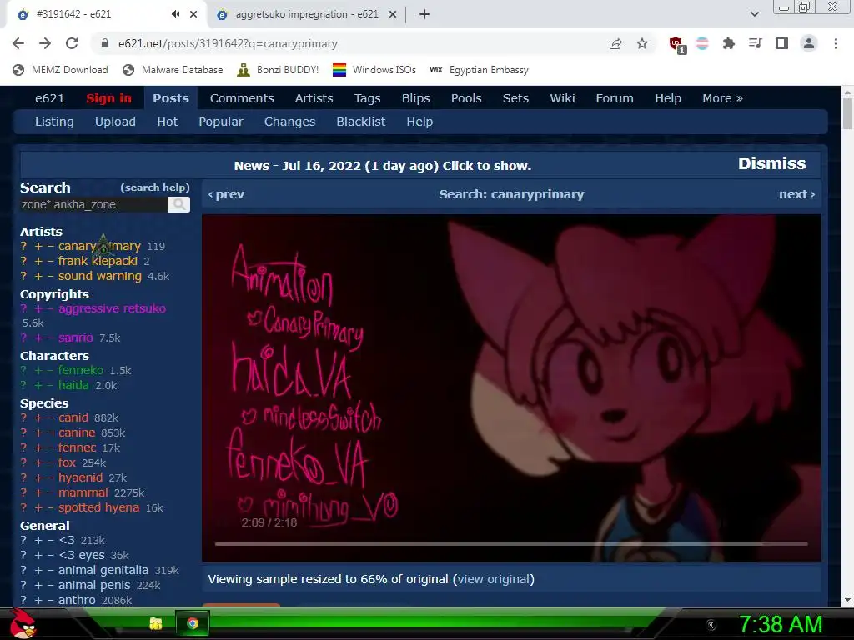
Task: Expand the system tray arrow
Action: [x=711, y=625]
